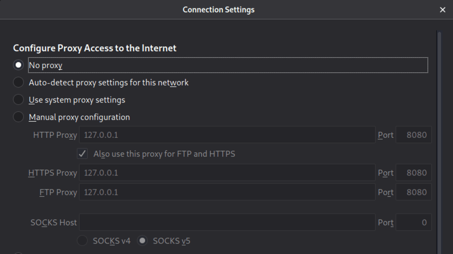Click the FTP Proxy port field
Screen dimensions: 453x254
[x=413, y=192]
